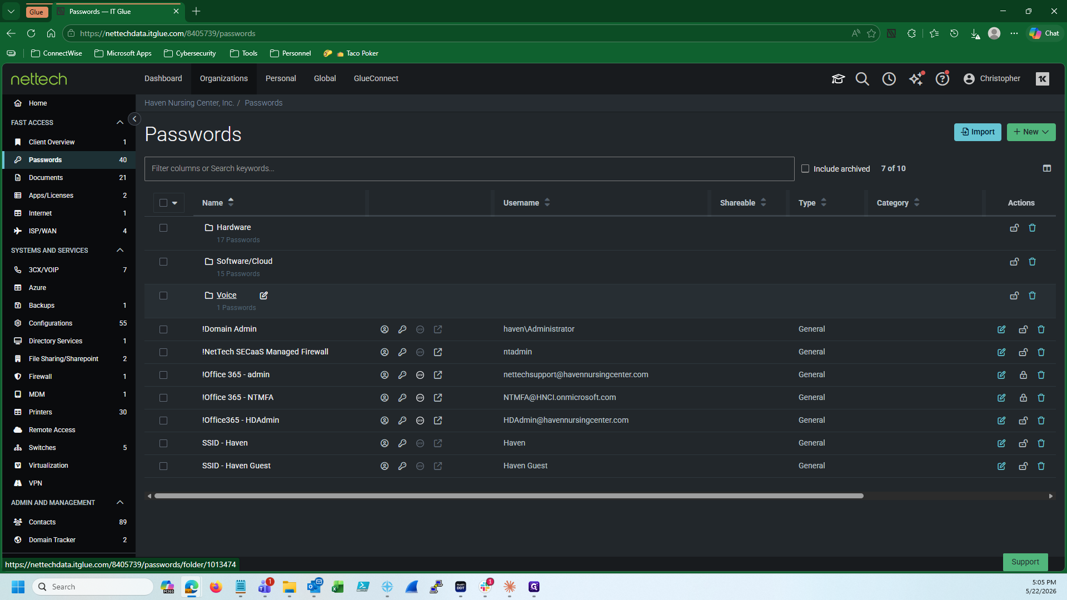Screen dimensions: 1067x600
Task: Click the column chooser icon
Action: (1047, 168)
